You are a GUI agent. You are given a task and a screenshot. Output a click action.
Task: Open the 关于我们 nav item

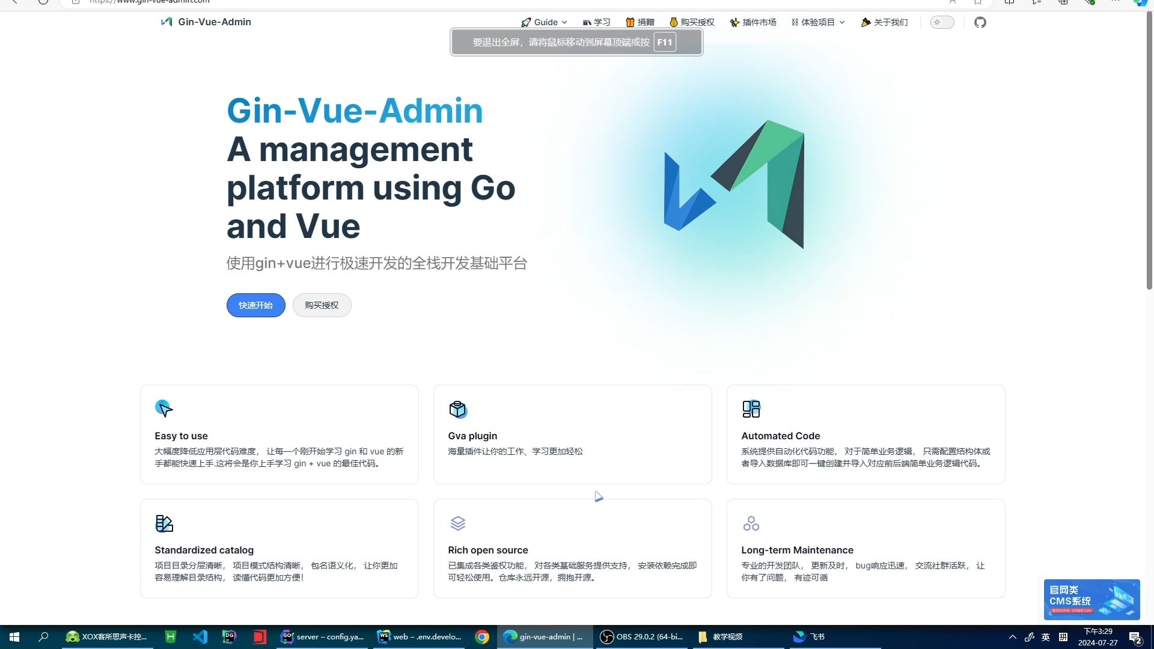coord(884,23)
